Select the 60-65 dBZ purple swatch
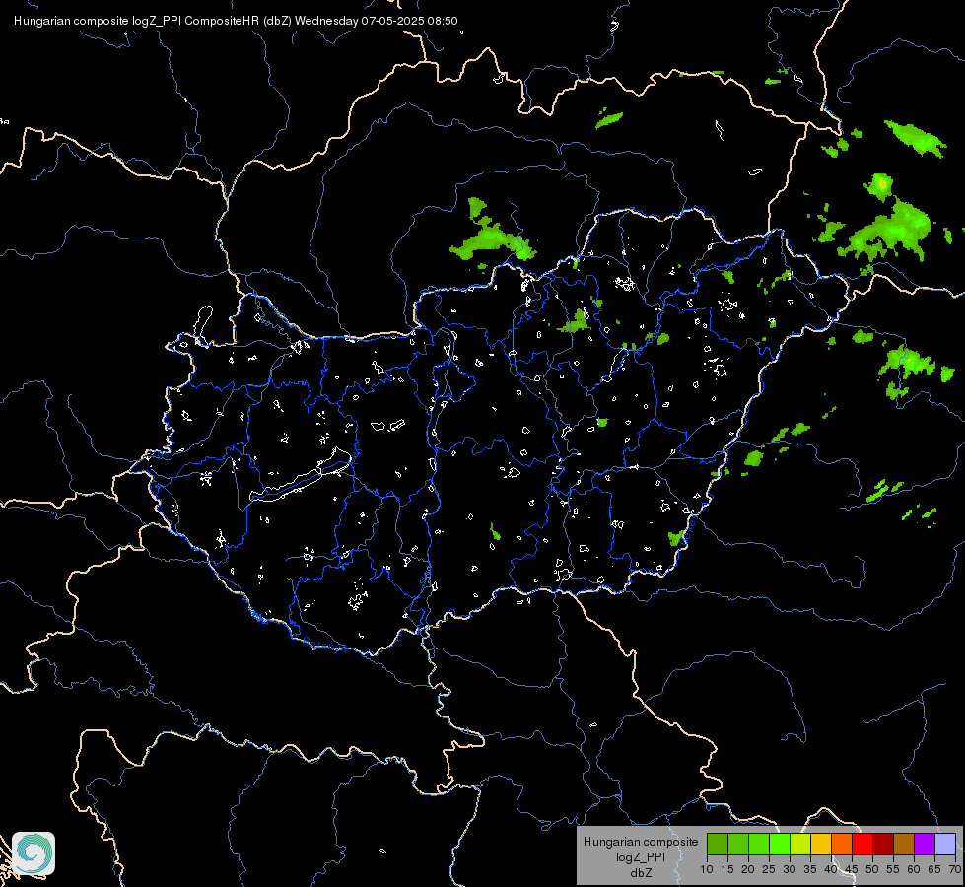Image resolution: width=965 pixels, height=887 pixels. pyautogui.click(x=925, y=844)
